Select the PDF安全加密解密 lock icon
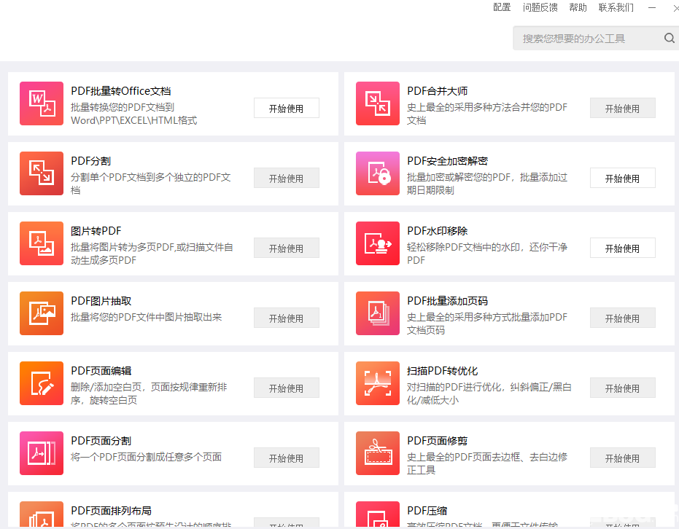 [x=378, y=173]
